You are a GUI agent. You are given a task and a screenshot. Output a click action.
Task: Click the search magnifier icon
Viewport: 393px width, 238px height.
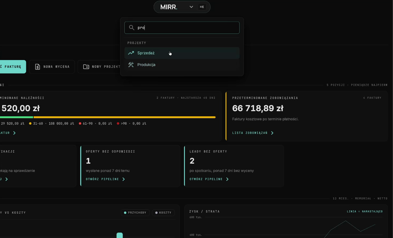132,28
